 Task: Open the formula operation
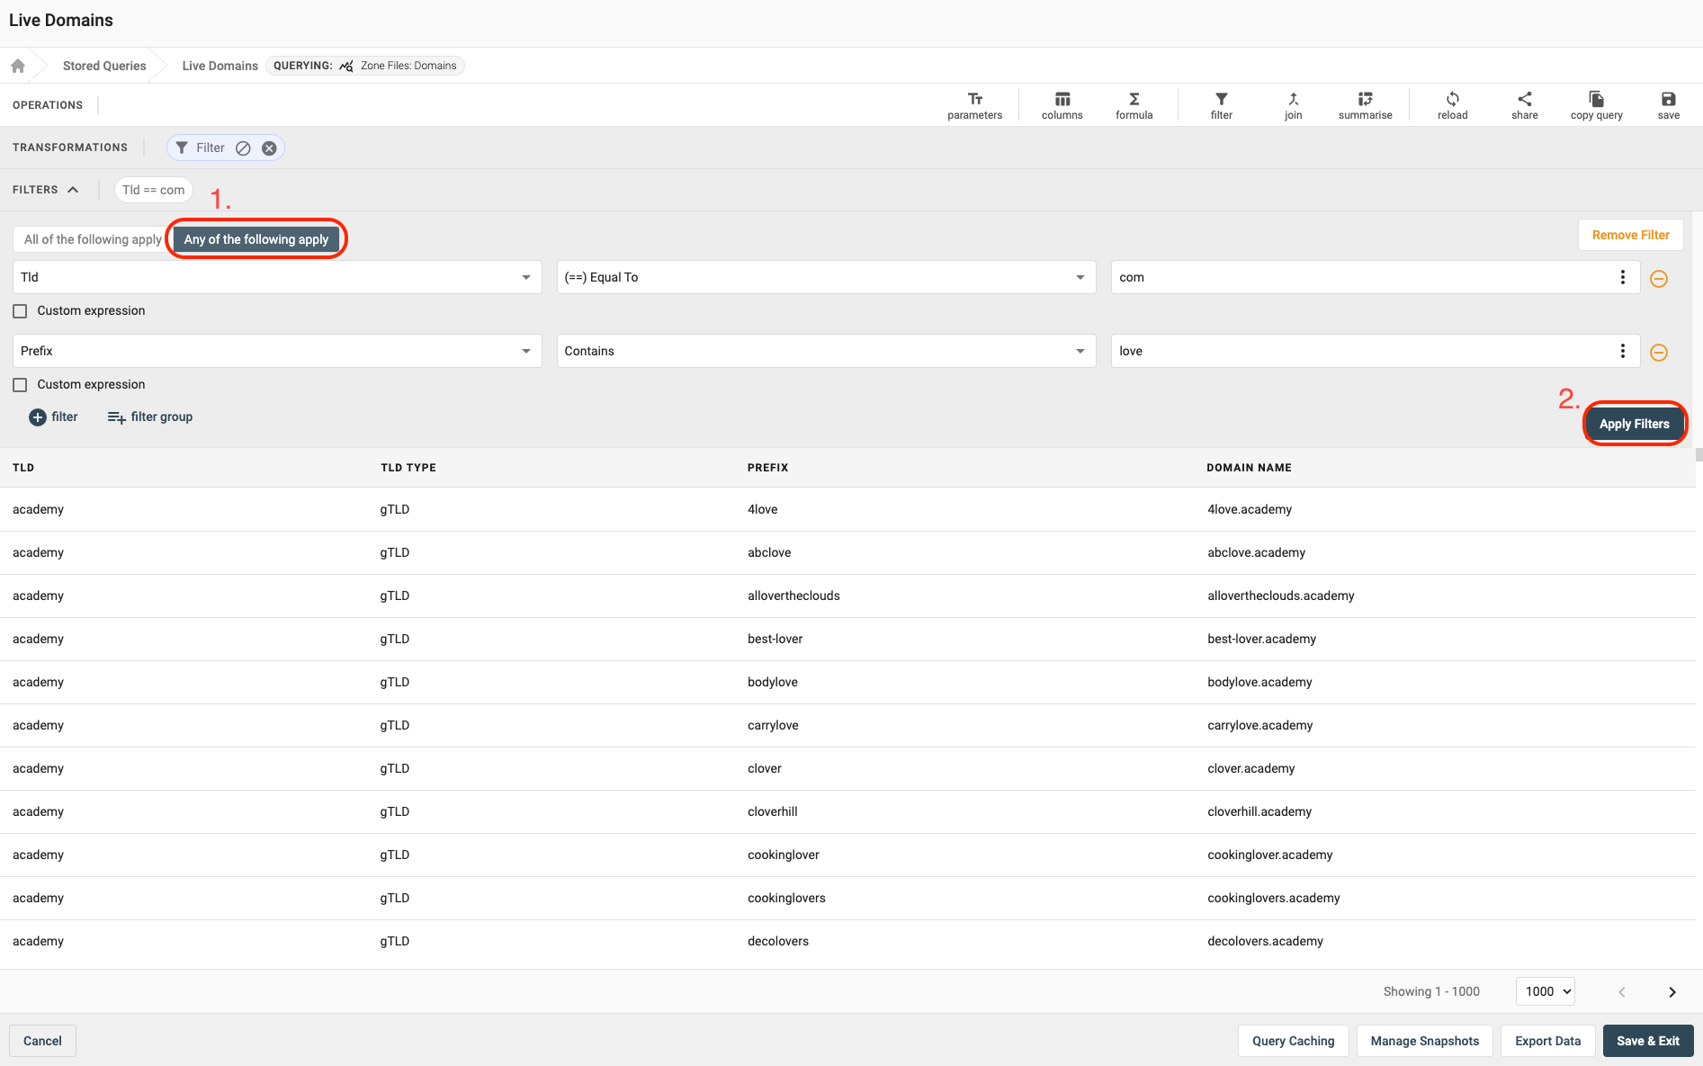[1134, 104]
